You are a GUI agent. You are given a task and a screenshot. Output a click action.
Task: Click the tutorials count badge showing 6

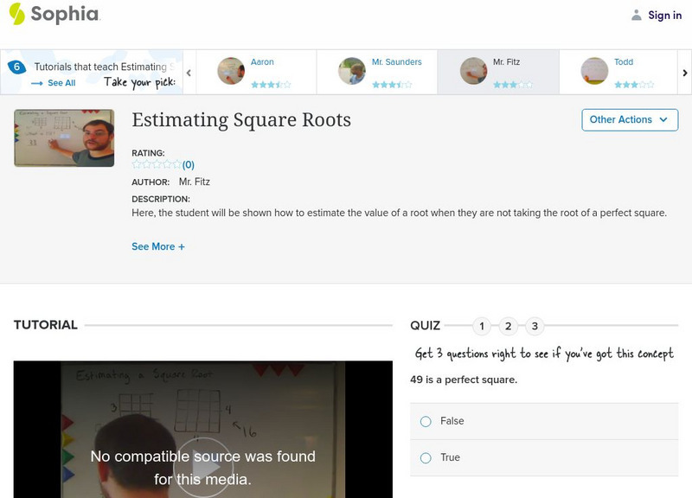pos(16,67)
